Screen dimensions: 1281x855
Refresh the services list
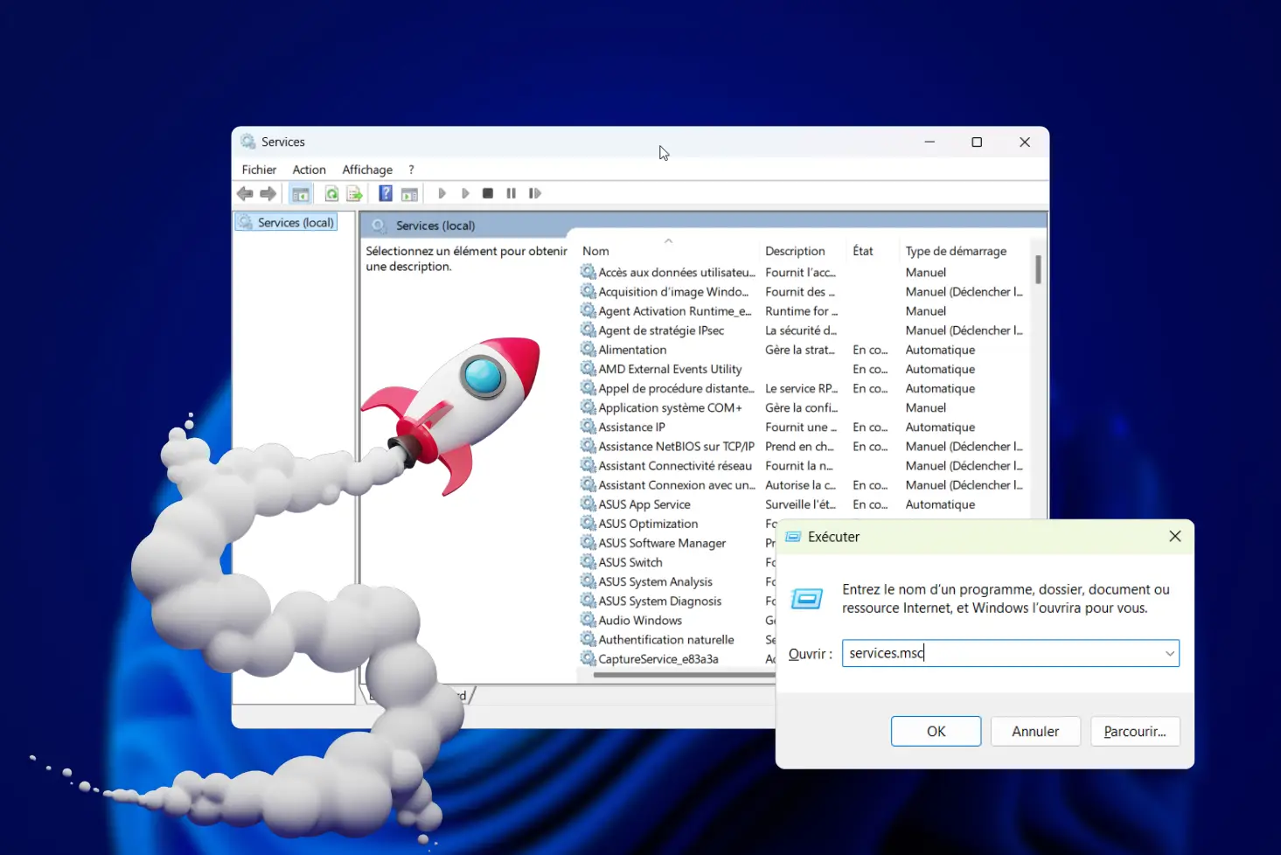[x=331, y=193]
